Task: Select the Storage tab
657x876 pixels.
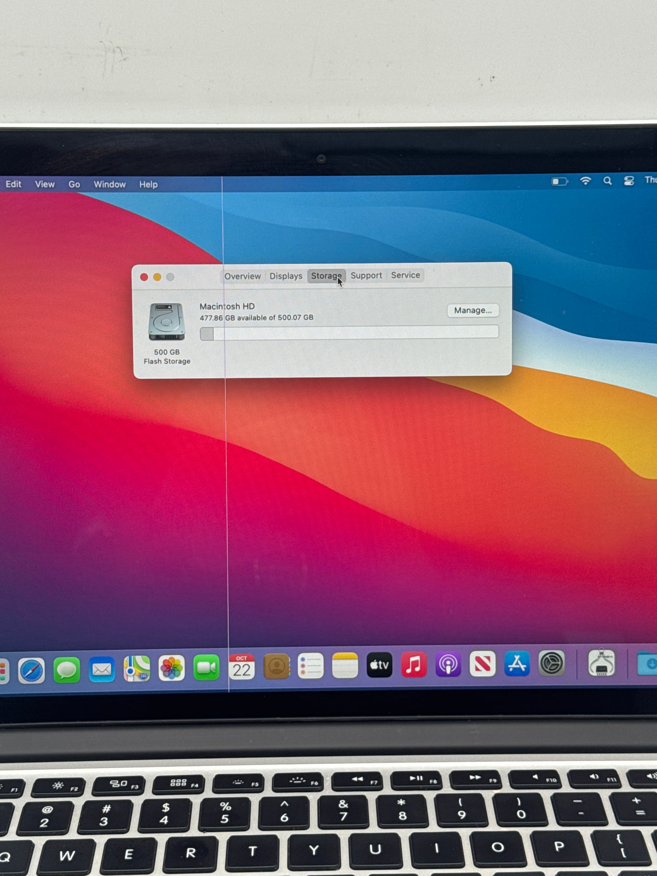Action: tap(326, 276)
